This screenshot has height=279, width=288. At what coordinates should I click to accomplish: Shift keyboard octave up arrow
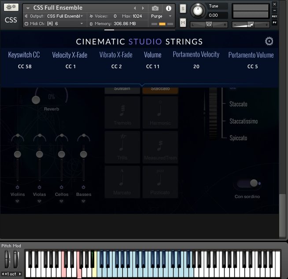click(20, 274)
